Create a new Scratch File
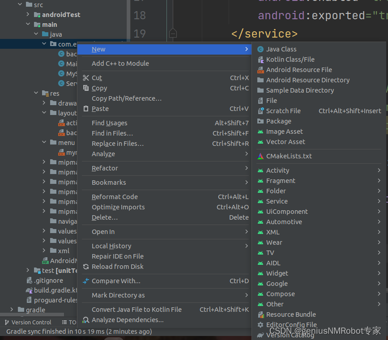388x340 pixels. click(x=279, y=110)
